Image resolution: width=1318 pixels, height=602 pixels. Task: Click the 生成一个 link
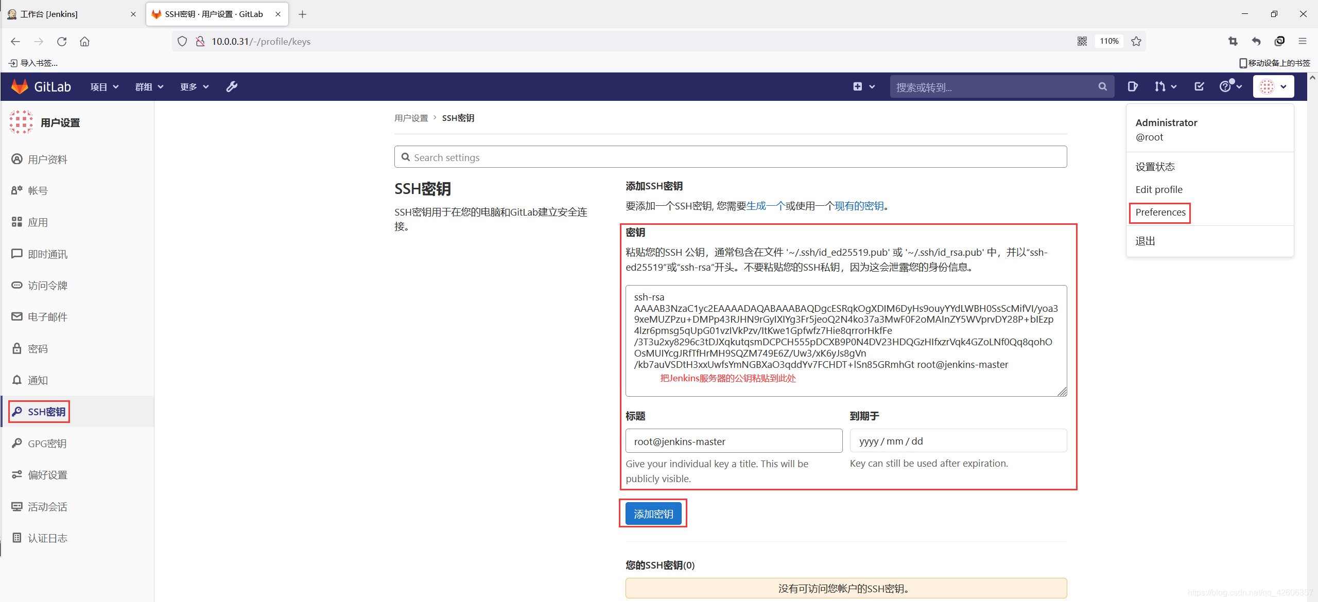click(766, 206)
